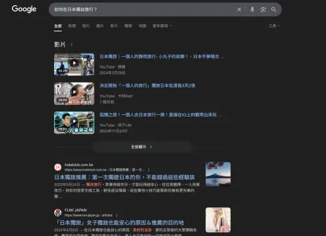Image resolution: width=326 pixels, height=236 pixels.
Task: Expand all videos with 全部顯示 button
Action: click(x=142, y=147)
